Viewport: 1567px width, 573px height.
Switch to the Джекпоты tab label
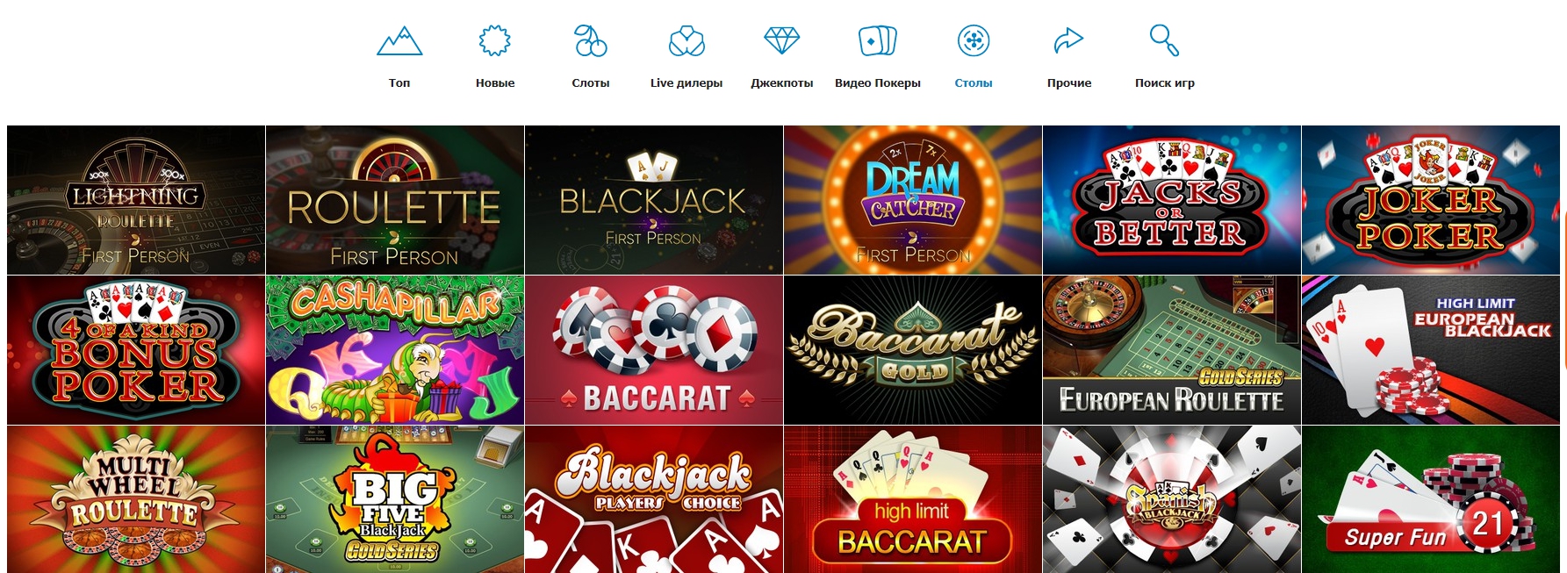[782, 82]
